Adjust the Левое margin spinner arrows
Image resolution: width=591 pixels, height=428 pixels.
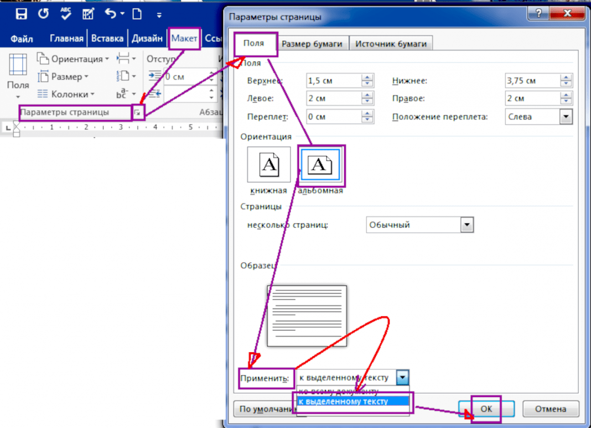[x=367, y=98]
